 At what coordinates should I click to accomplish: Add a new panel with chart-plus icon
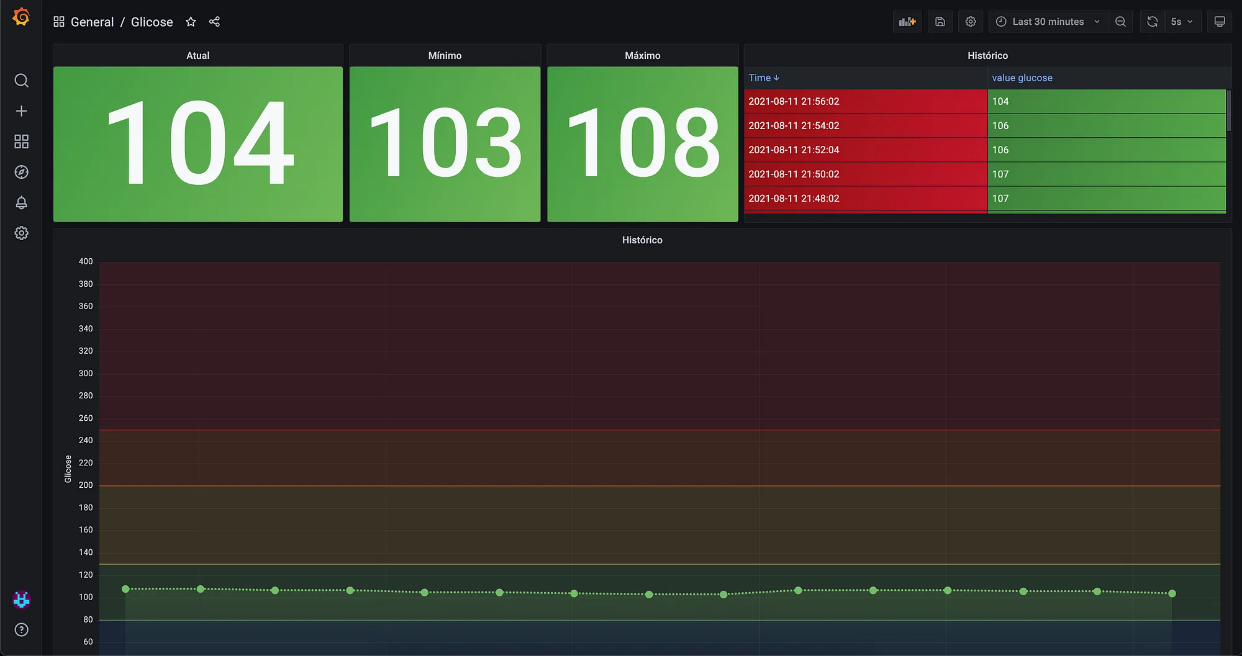(x=907, y=22)
